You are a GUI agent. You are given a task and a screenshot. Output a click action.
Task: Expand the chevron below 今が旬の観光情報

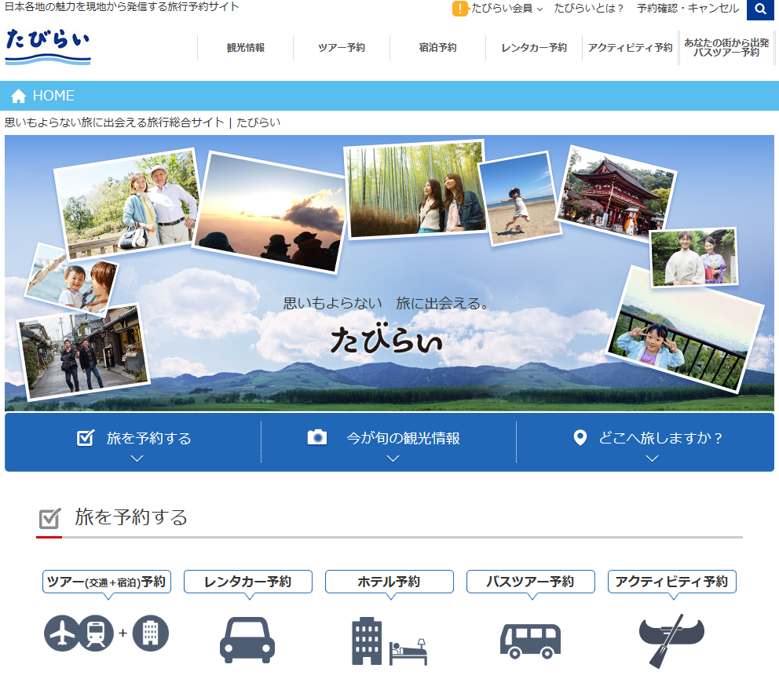pos(393,458)
